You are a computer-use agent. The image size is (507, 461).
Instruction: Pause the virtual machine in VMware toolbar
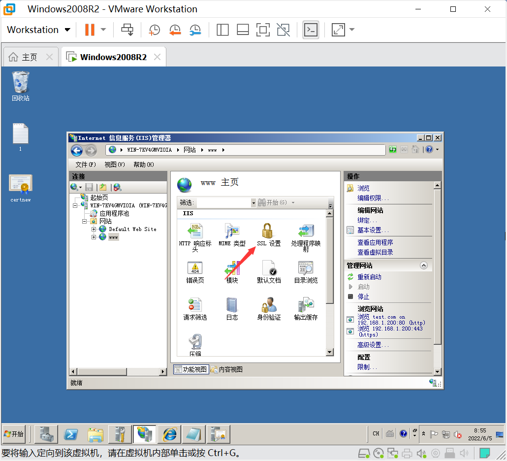pyautogui.click(x=90, y=30)
